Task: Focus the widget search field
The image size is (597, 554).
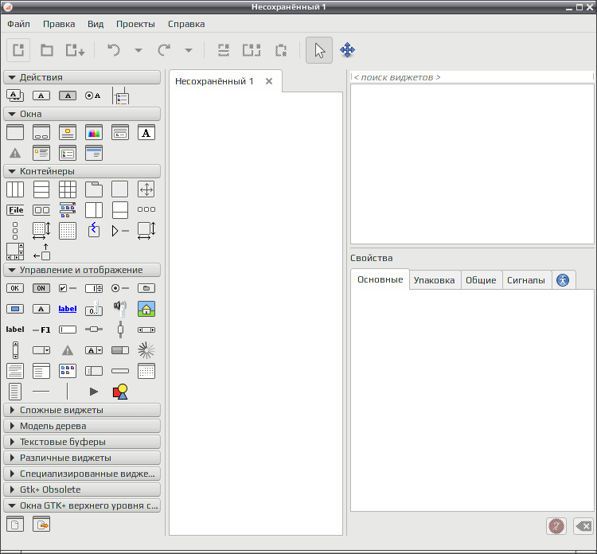Action: point(472,77)
